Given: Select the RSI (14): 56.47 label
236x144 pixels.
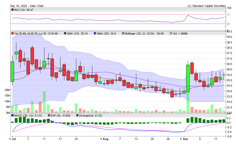Looking at the screenshot, I should coord(24,10).
